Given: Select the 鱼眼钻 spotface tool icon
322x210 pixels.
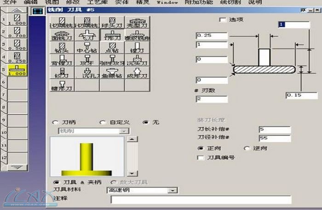Looking at the screenshot, I should (111, 72).
